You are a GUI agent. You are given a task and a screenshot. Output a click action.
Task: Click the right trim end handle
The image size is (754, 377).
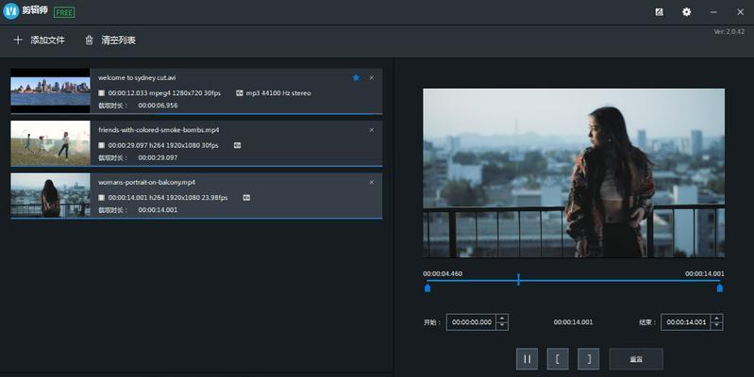pos(720,288)
